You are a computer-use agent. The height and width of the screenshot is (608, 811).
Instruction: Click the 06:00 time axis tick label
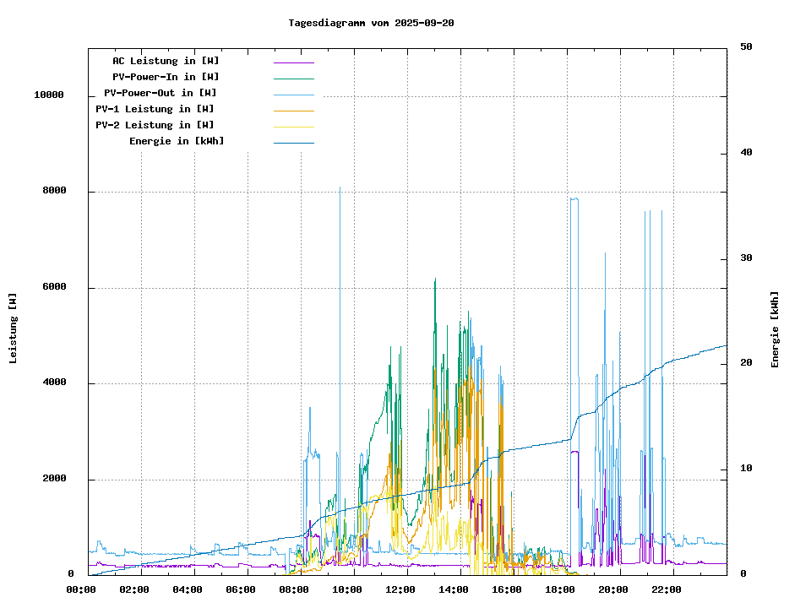(x=241, y=589)
